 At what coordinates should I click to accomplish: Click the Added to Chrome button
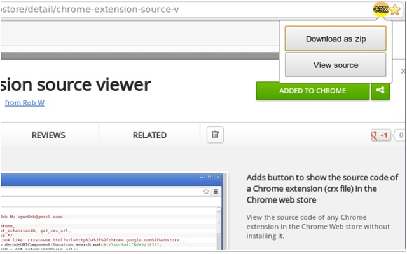pyautogui.click(x=312, y=91)
